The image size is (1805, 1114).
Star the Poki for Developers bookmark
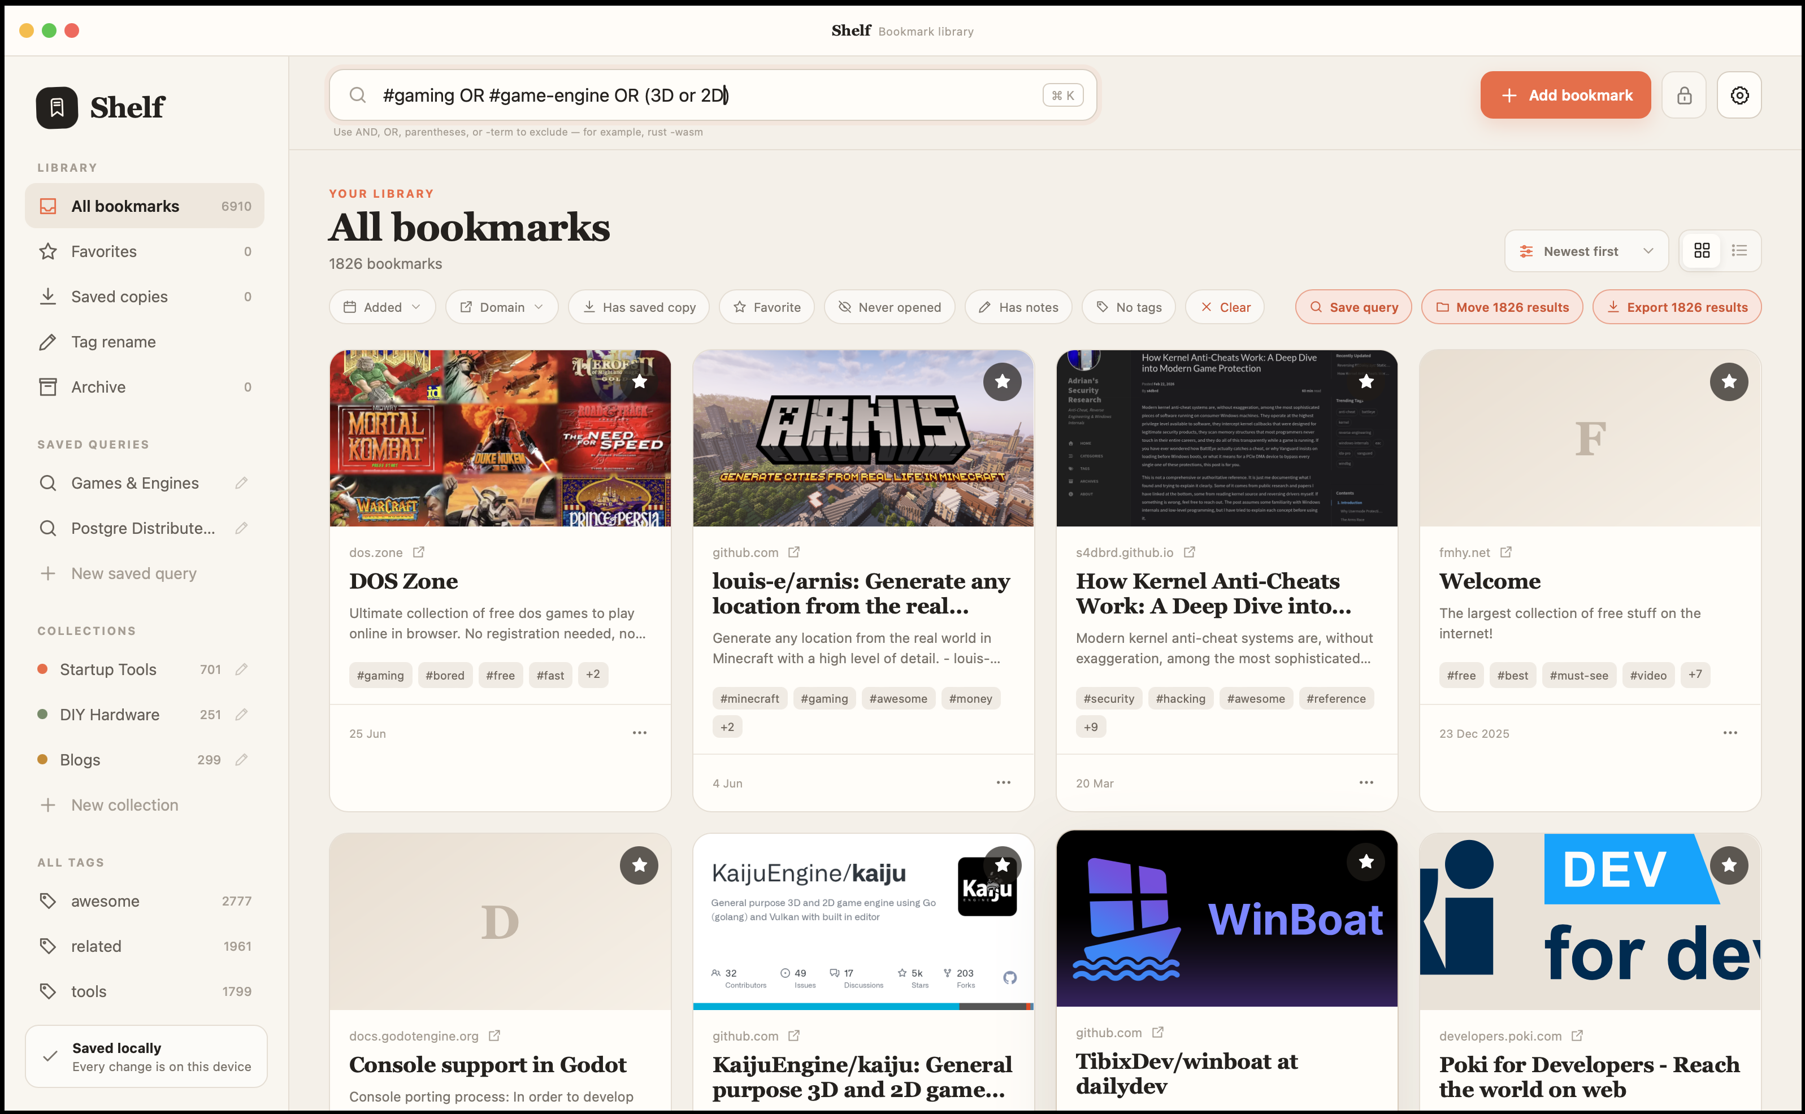click(1729, 865)
